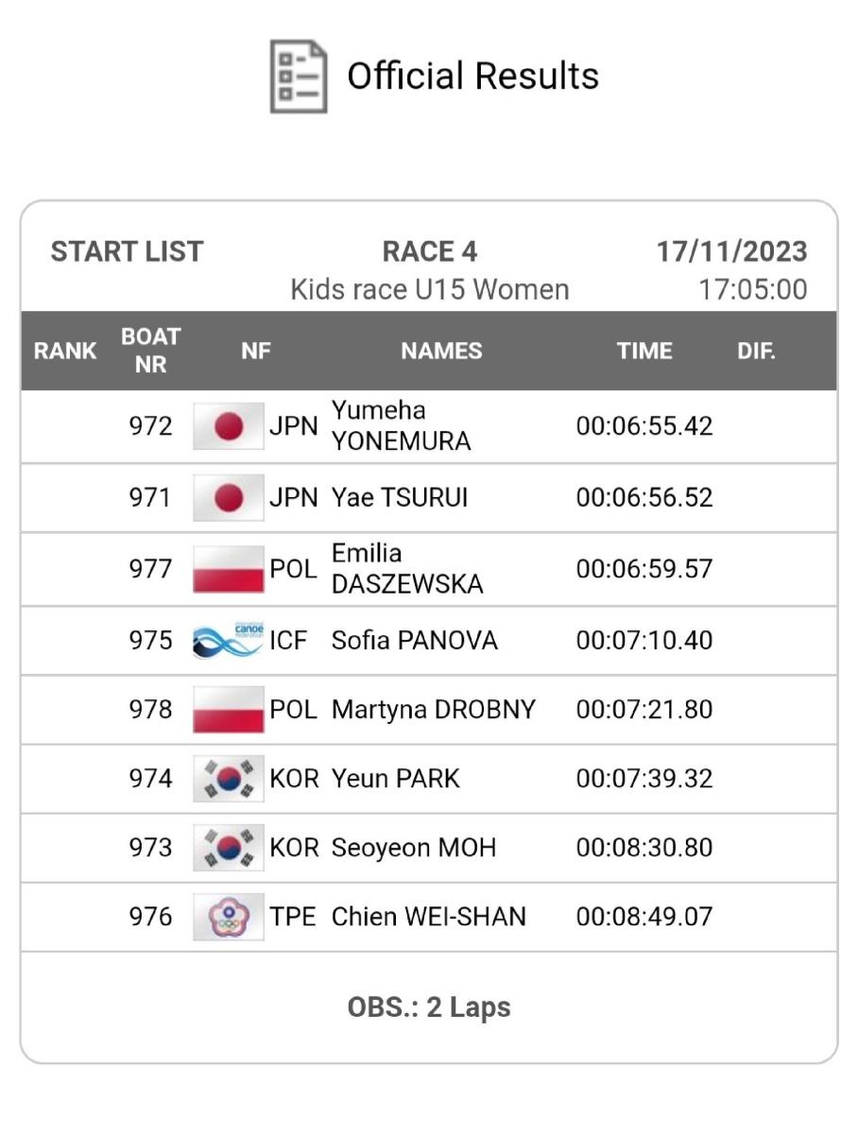Click the Poland flag beside Martyna Drobny

(x=229, y=710)
